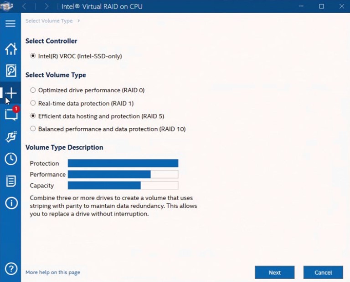Screen dimensions: 350x282
Task: Close the Intel Virtual RAID window
Action: pyautogui.click(x=341, y=6)
